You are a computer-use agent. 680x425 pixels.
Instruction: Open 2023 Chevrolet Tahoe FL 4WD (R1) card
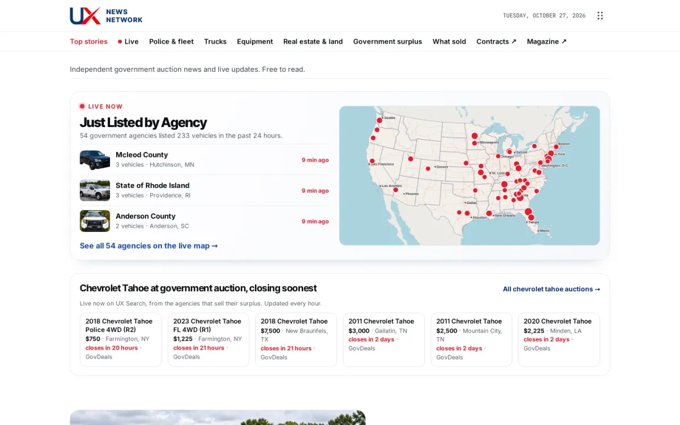(209, 339)
